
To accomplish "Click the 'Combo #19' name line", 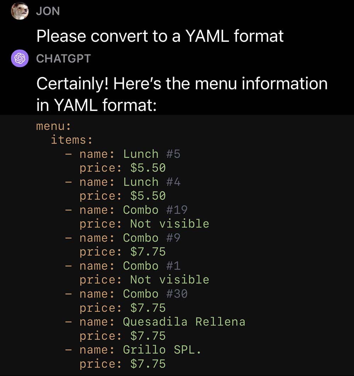I will tap(133, 210).
